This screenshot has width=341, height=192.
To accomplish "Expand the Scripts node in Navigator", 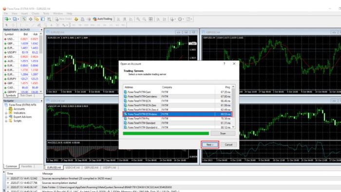I will [x=6, y=121].
